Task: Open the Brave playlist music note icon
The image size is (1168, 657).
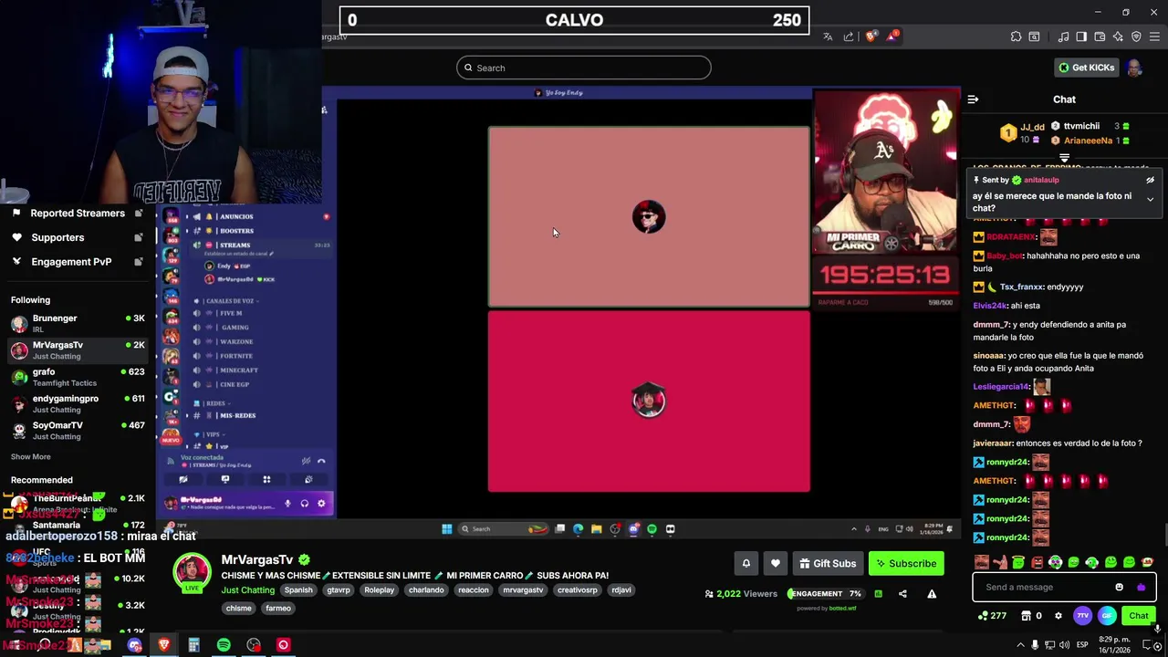Action: (x=1063, y=36)
